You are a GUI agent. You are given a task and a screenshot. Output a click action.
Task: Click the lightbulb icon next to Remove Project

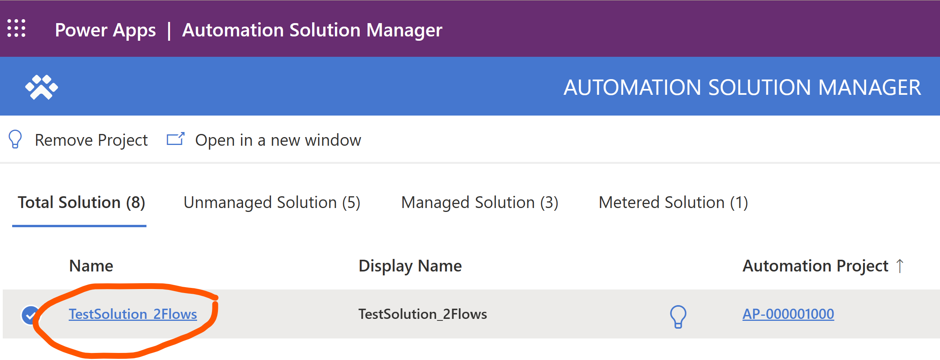[x=15, y=140]
